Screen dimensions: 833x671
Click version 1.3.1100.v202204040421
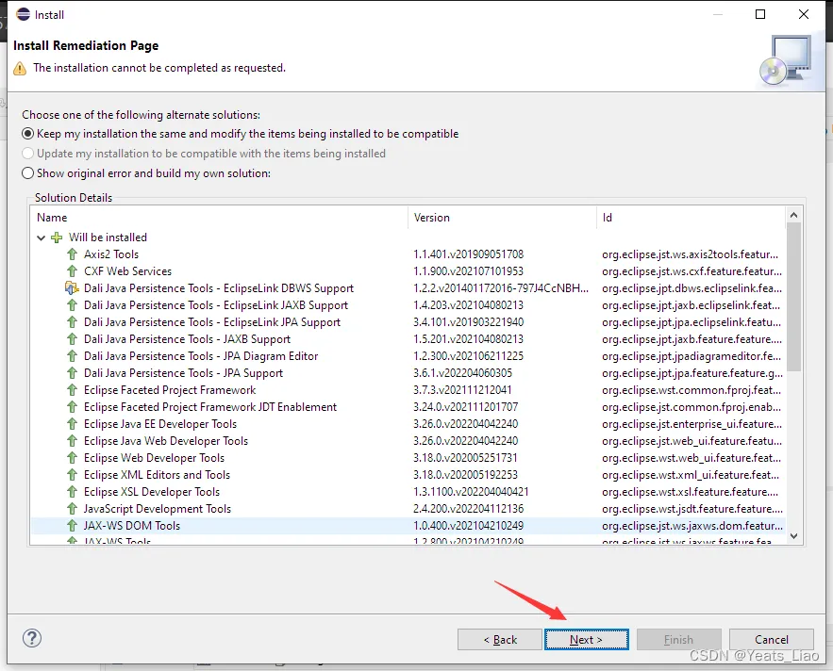(472, 492)
